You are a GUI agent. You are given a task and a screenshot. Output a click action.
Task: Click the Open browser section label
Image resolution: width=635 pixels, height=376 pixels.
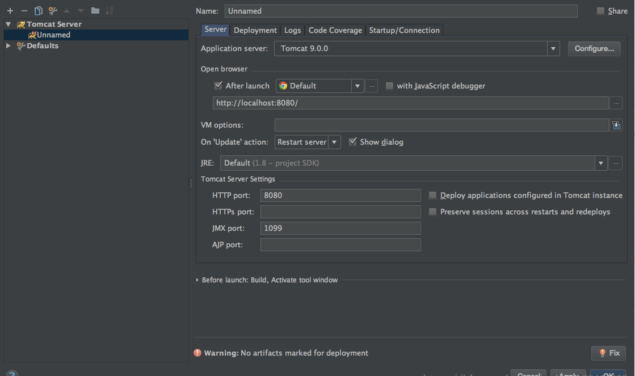(224, 69)
